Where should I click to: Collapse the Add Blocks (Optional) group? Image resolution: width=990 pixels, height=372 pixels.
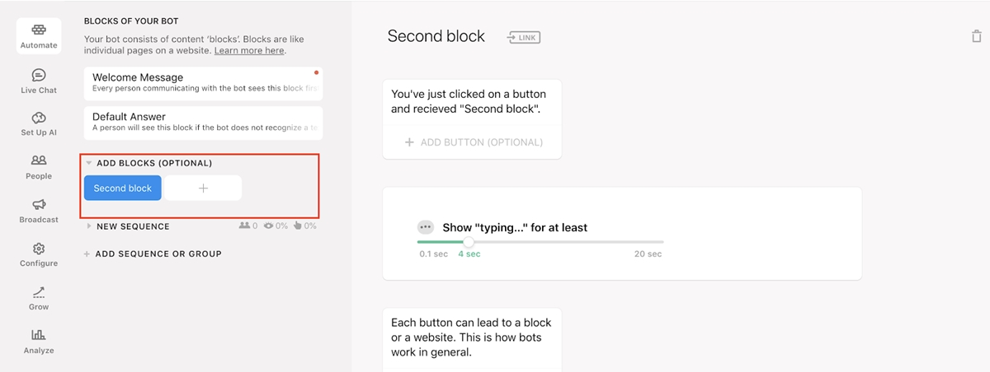[89, 163]
